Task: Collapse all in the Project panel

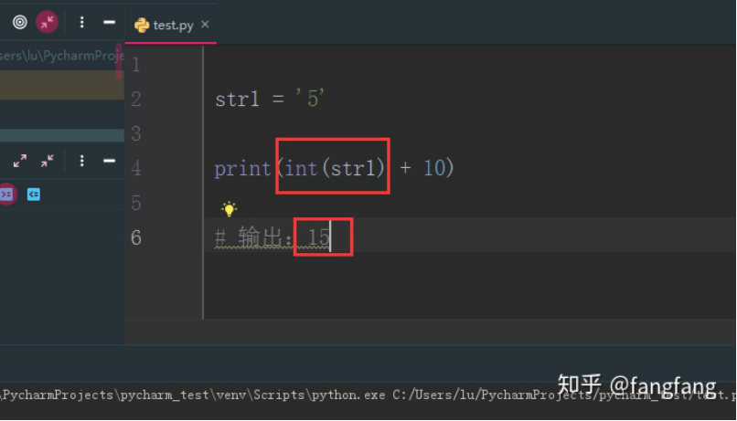Action: 48,22
